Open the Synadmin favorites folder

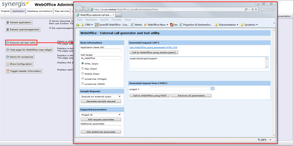(x=249, y=25)
